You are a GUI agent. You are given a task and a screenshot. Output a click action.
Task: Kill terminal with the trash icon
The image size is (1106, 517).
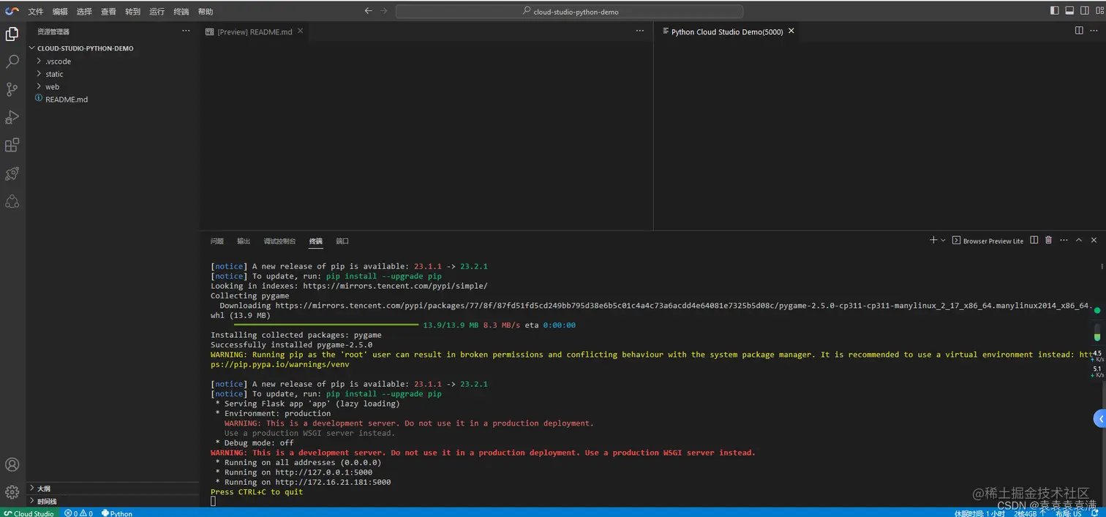tap(1048, 240)
